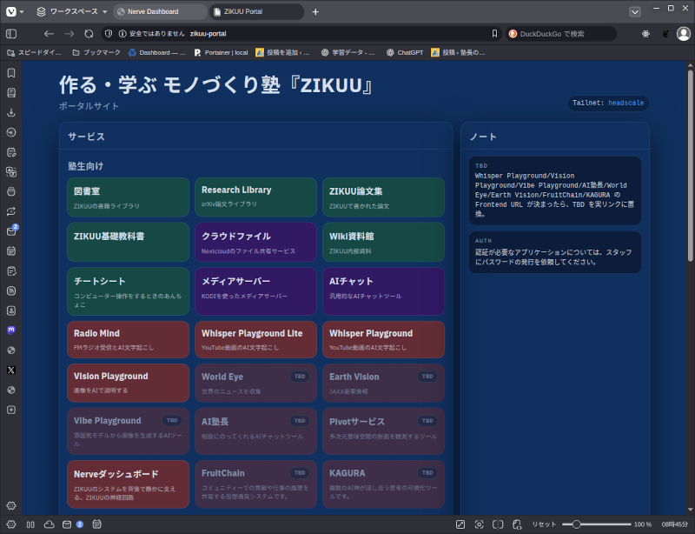
Task: Open the ブックマーク bookmarks bar folder
Action: 96,52
